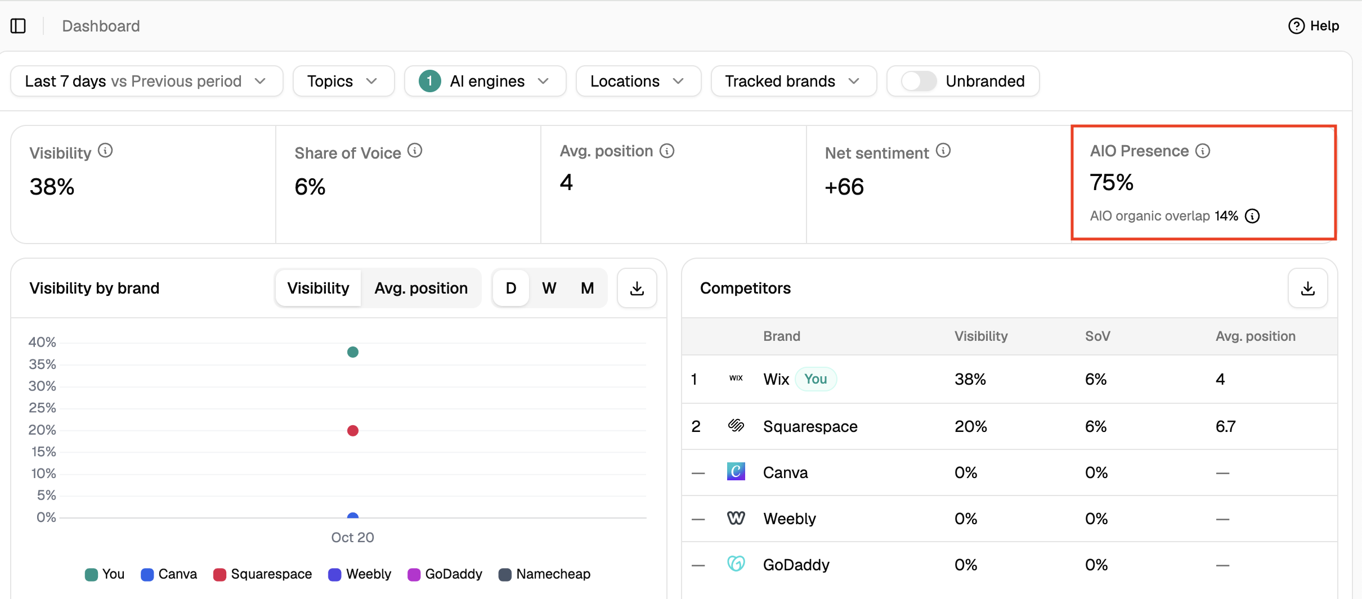1362x599 pixels.
Task: Click the 1 badge on AI engines
Action: point(429,81)
